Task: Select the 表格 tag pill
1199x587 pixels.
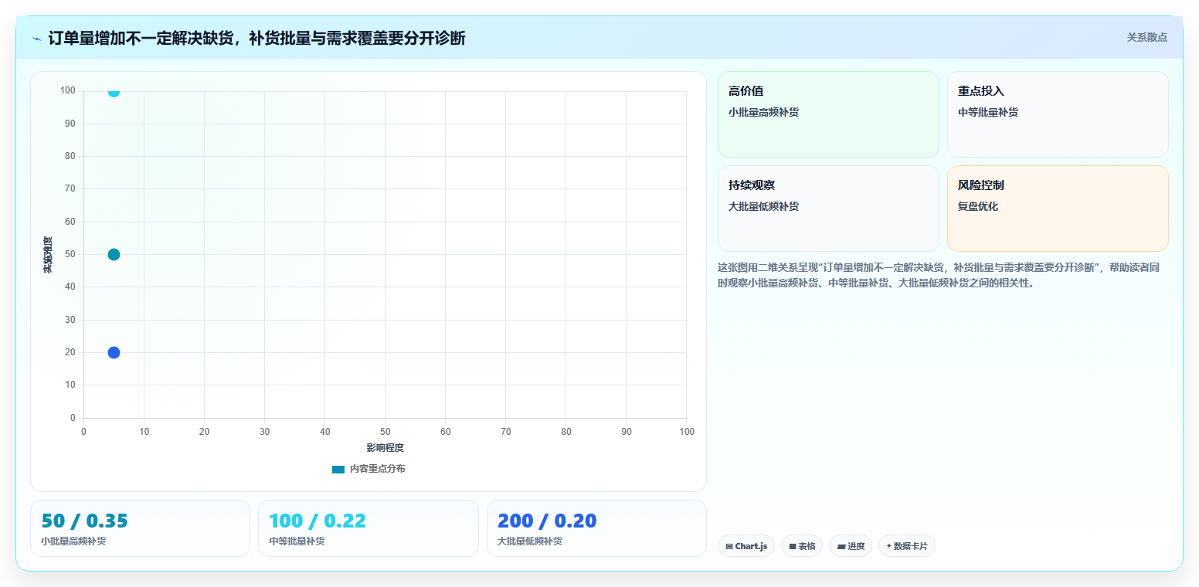Action: coord(802,546)
